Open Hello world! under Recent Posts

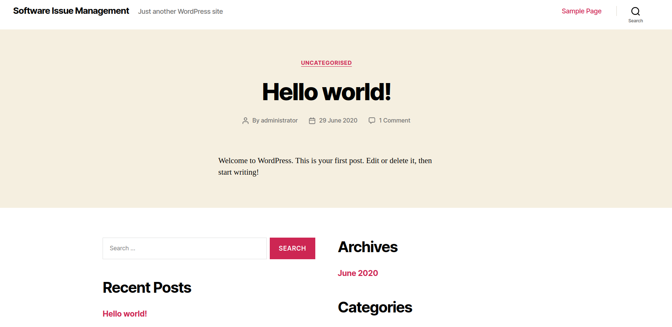tap(125, 314)
